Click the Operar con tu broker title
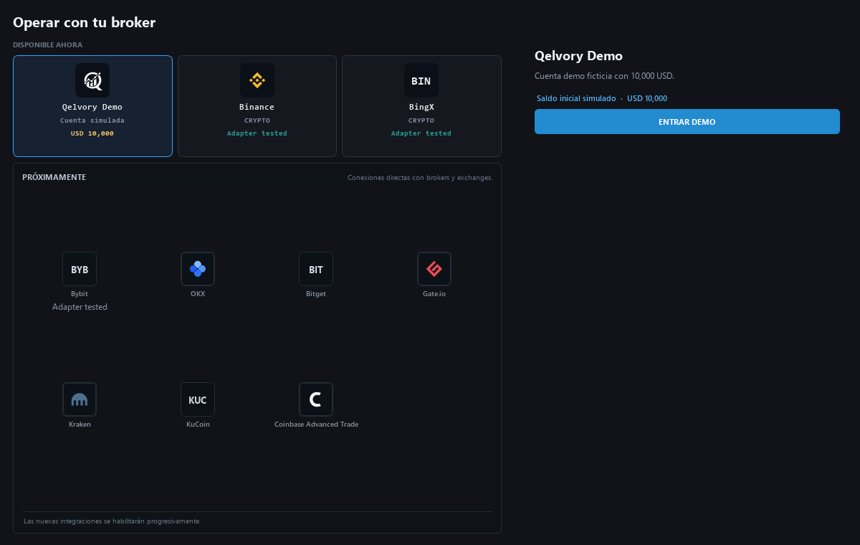860x545 pixels. [84, 22]
